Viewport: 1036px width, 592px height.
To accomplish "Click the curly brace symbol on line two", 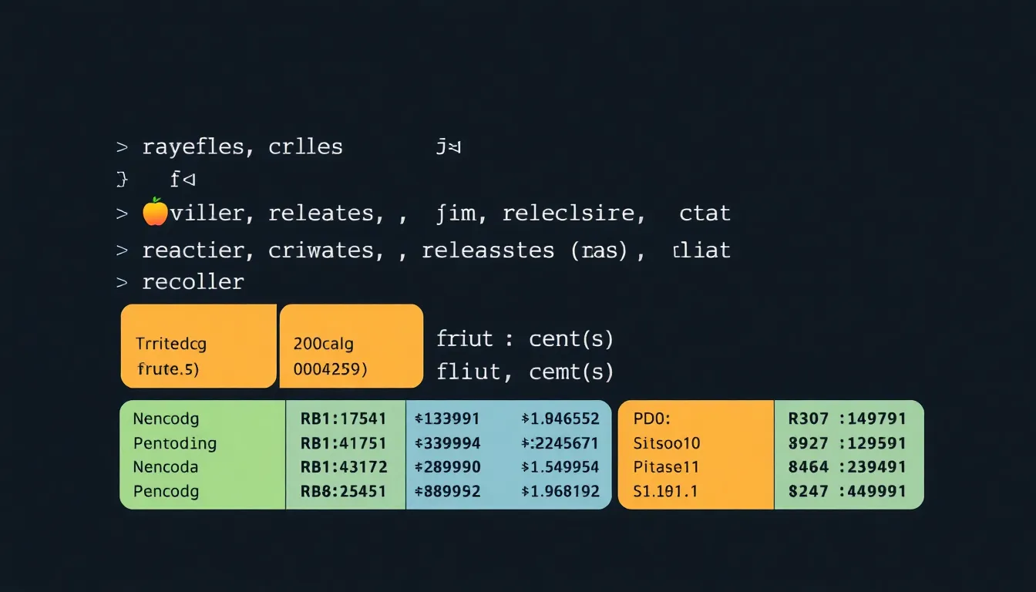I will coord(121,180).
